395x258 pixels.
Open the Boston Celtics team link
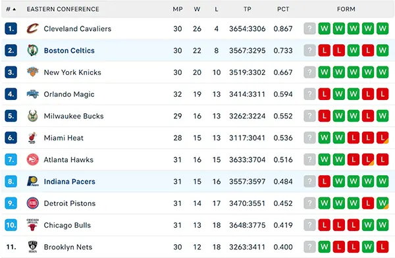tap(69, 51)
